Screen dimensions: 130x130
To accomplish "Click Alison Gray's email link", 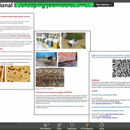I will [105, 116].
